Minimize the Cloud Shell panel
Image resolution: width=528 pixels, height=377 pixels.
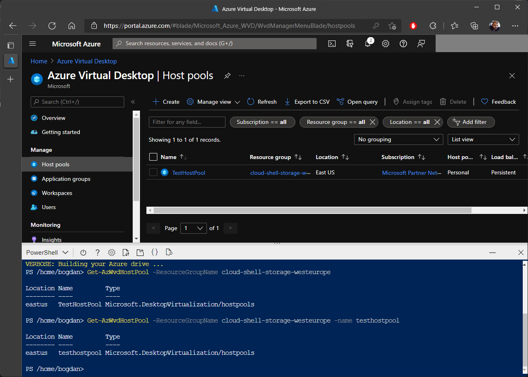(493, 253)
